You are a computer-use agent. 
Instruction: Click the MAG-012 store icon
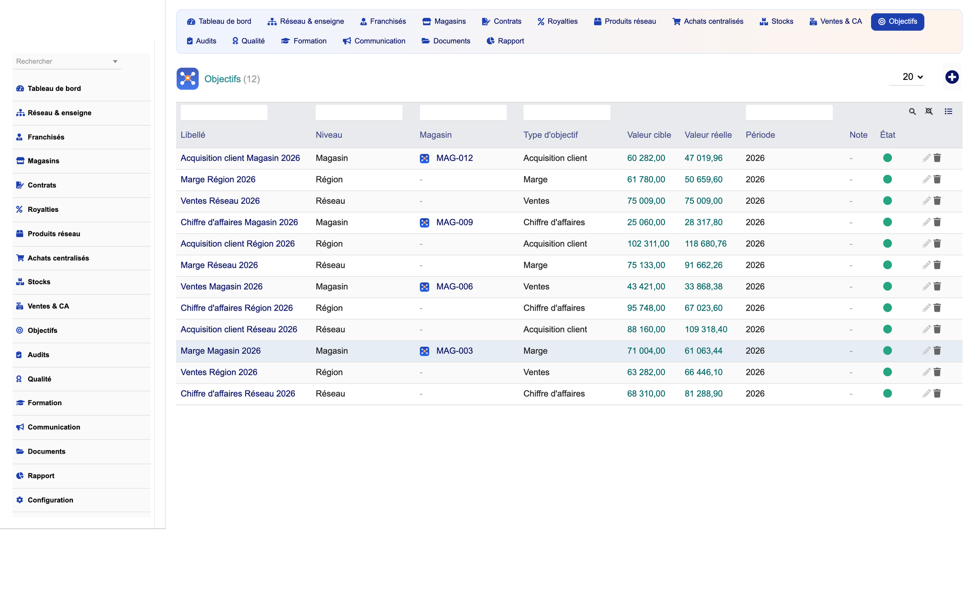[x=424, y=158]
